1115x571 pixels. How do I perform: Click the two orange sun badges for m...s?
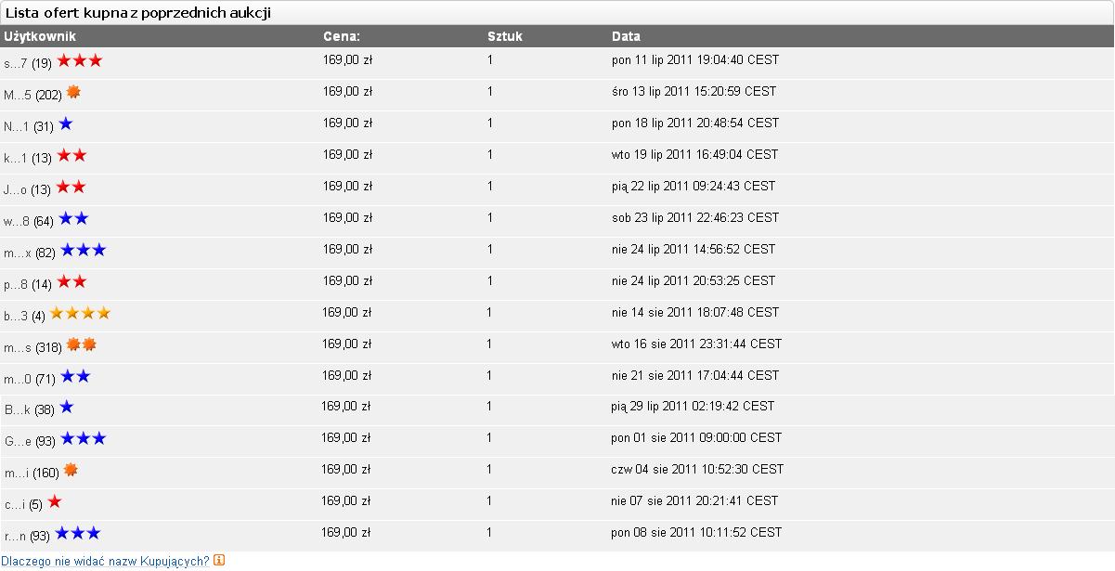point(82,344)
